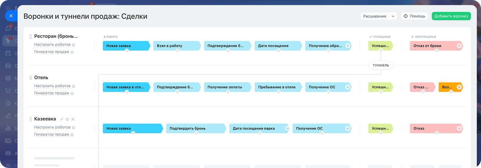Select Подтверждение б... stage in Ресторан

click(x=227, y=46)
